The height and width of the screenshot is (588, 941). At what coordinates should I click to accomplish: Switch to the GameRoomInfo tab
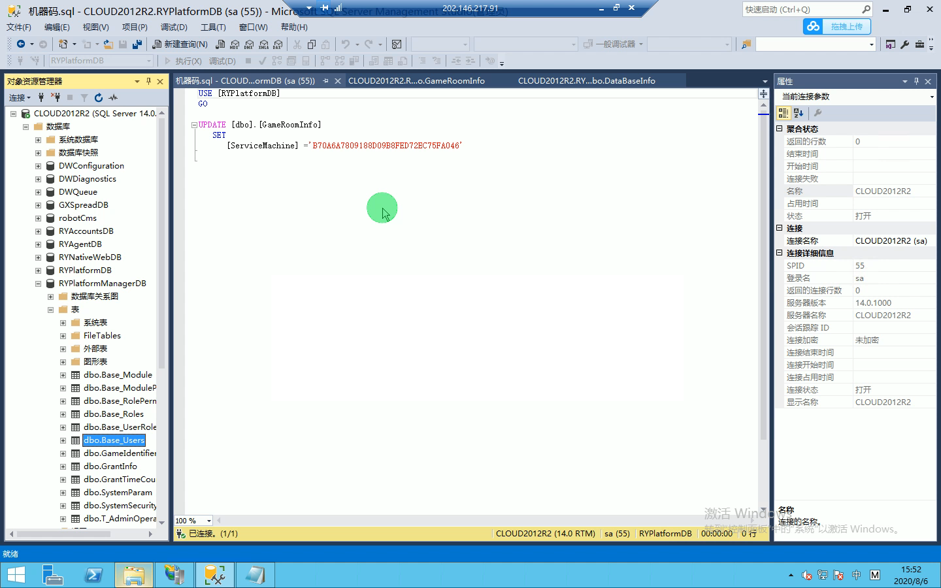pos(416,81)
